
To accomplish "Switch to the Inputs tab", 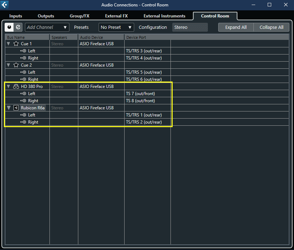I will [16, 16].
